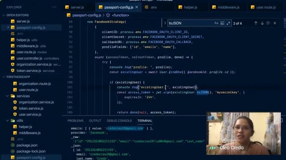Select passport-config.js in project file tree
Viewport: 286px width, 160px height.
point(31,157)
